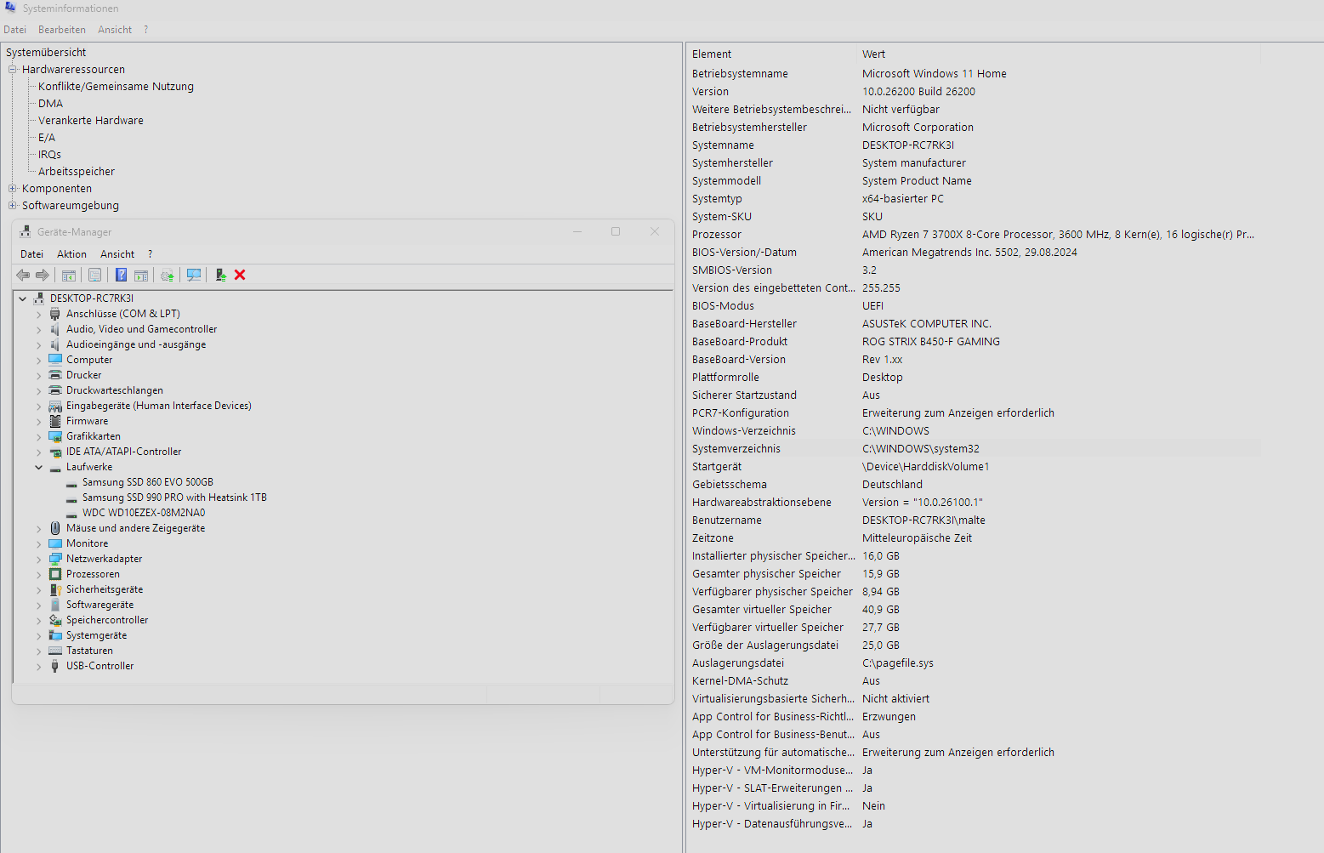Screen dimensions: 1324x853
Task: Click the blue Help question mark icon
Action: [121, 276]
